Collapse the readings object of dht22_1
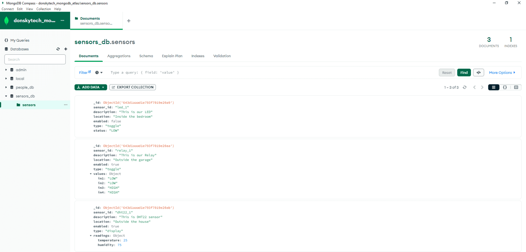The image size is (526, 252). [91, 235]
